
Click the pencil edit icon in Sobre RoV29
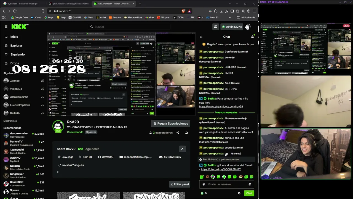pos(182,149)
